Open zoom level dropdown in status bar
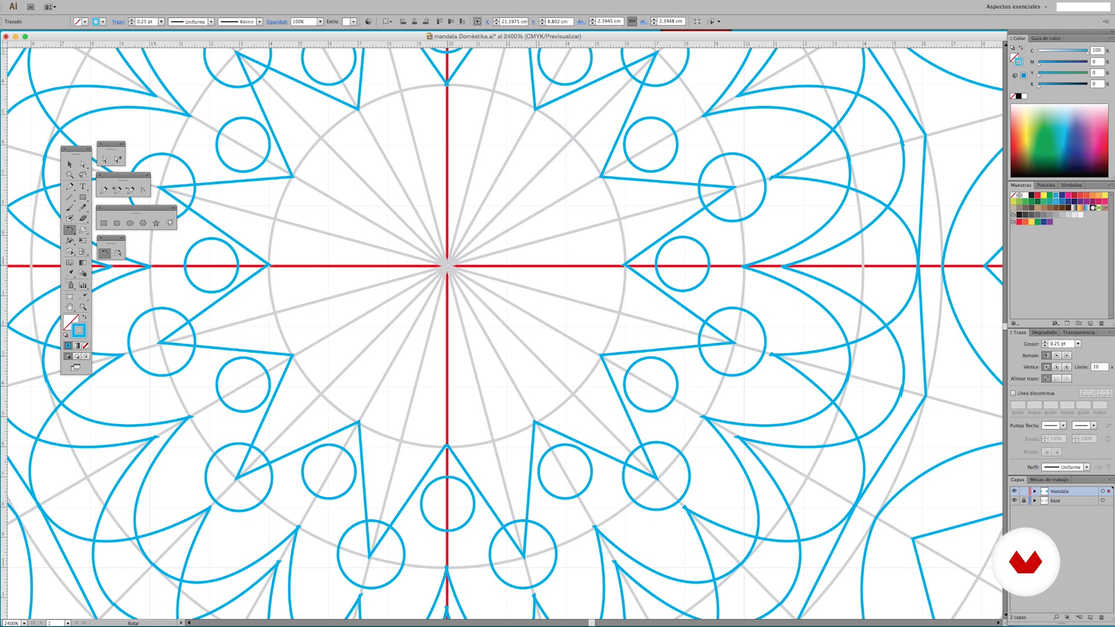The width and height of the screenshot is (1115, 627). click(24, 623)
